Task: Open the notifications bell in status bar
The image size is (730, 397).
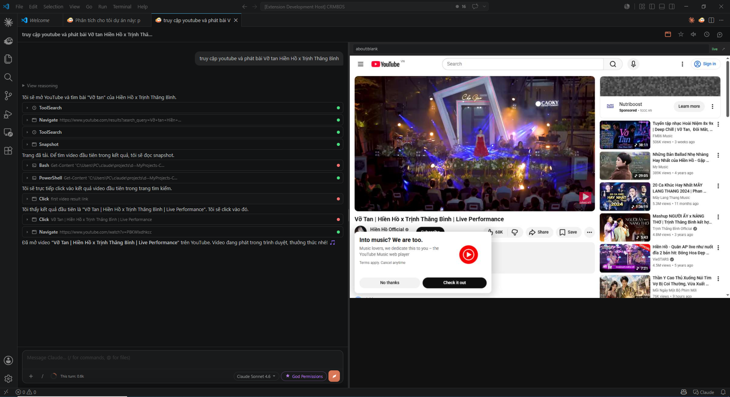Action: [723, 392]
